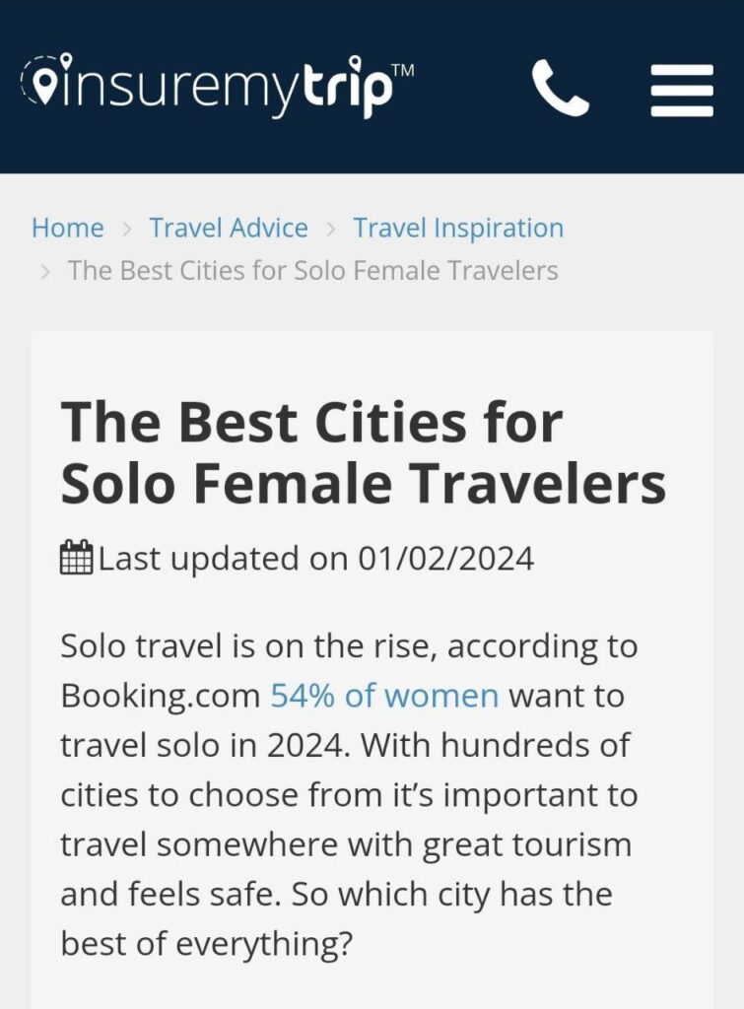Click 'The Best Cities for Solo Female Travelers' heading
The height and width of the screenshot is (1009, 744).
[363, 452]
